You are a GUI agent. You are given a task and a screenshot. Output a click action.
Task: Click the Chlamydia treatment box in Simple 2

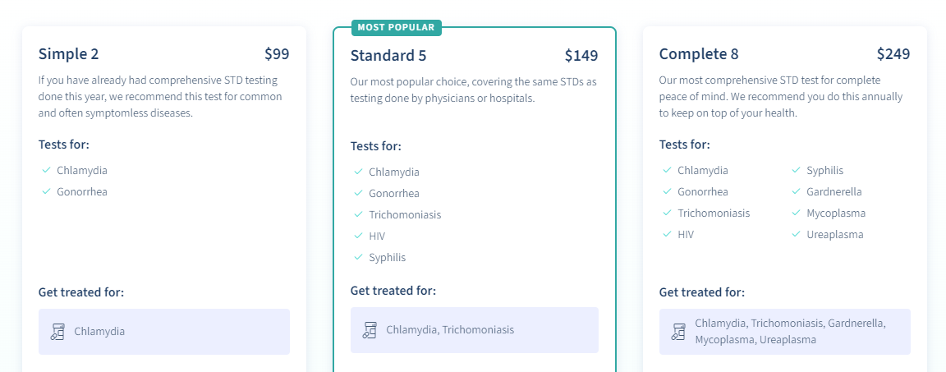point(164,332)
